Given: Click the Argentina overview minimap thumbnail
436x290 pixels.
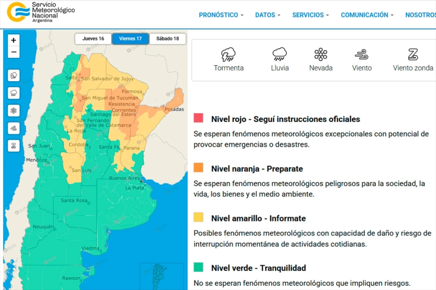Looking at the screenshot, I should coord(161,275).
